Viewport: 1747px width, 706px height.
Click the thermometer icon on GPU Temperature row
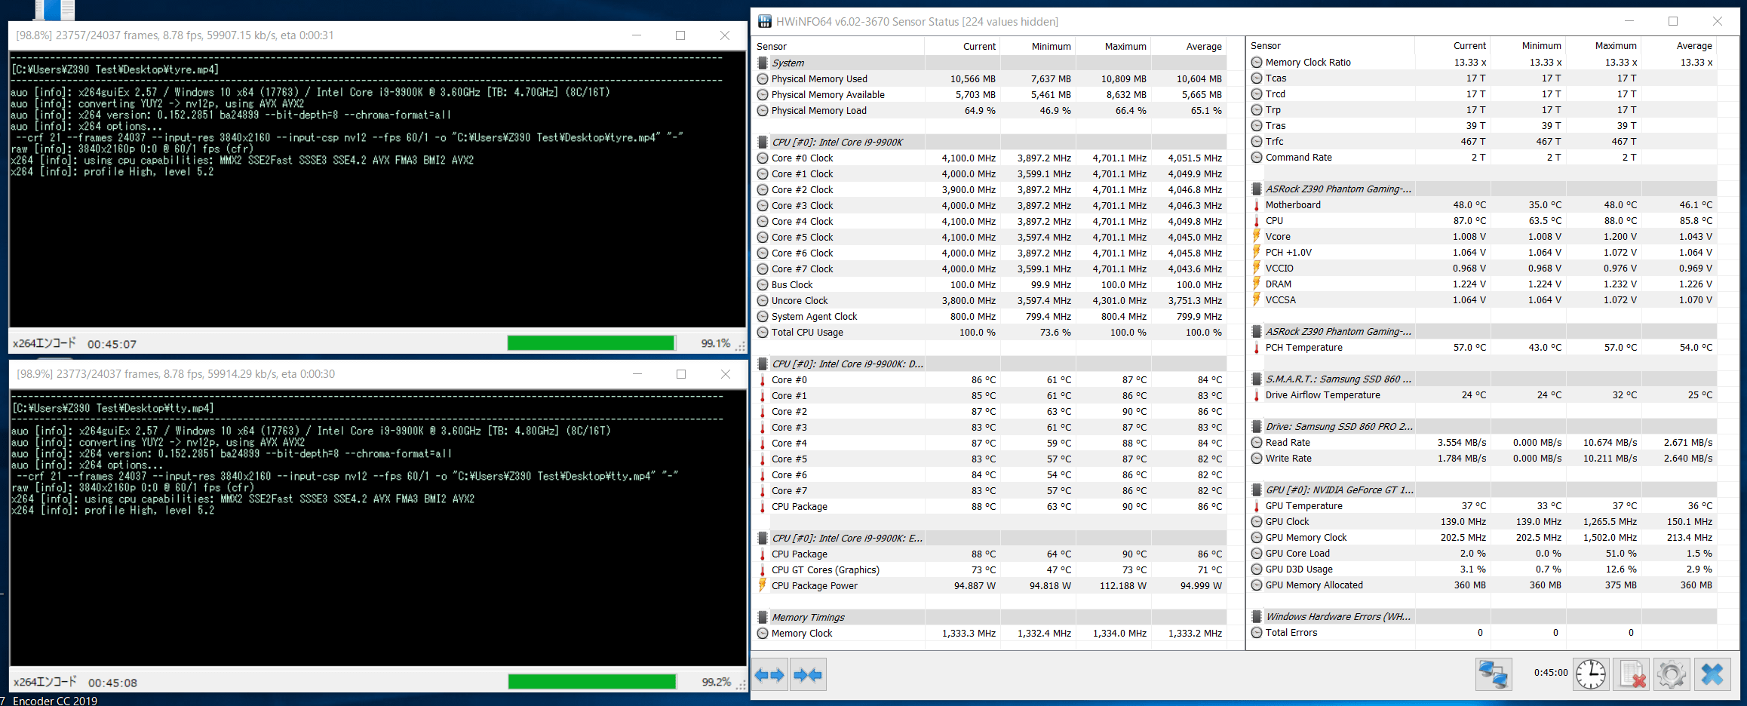point(1257,506)
